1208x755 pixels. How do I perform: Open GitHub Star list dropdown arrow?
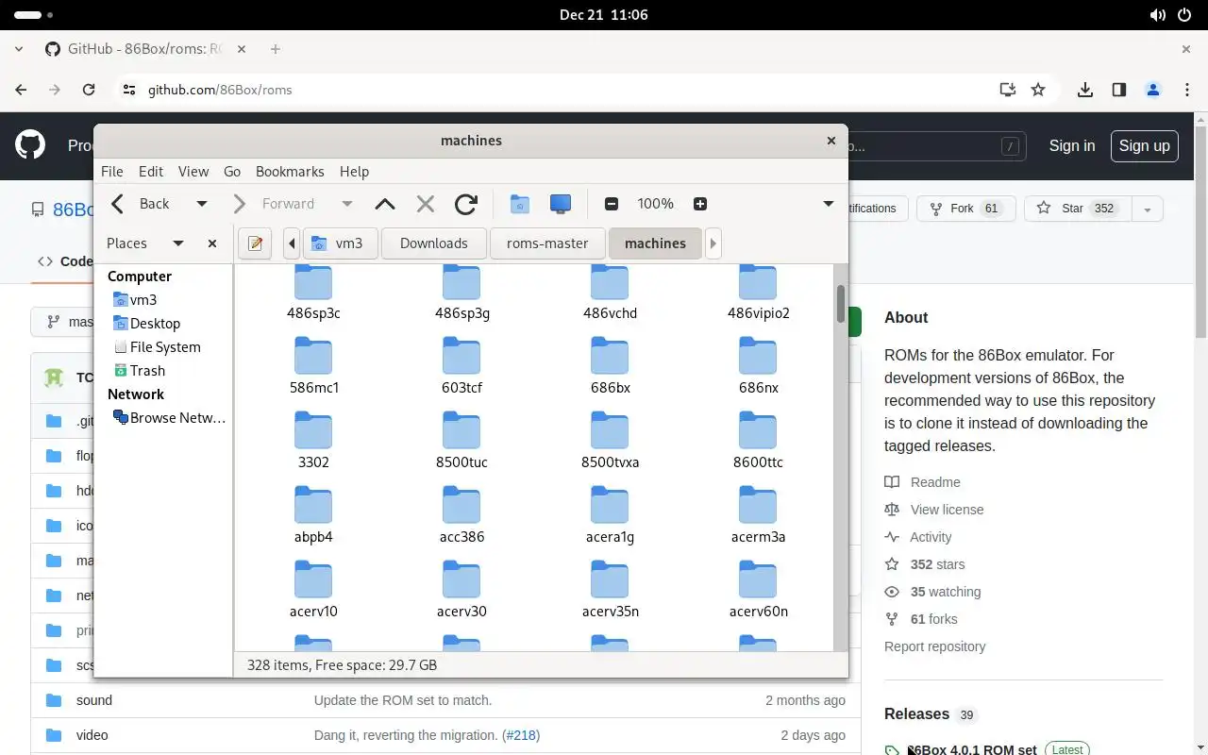[1148, 209]
